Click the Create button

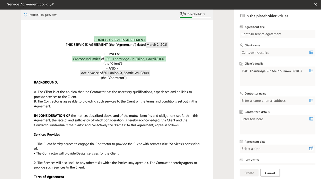(249, 173)
